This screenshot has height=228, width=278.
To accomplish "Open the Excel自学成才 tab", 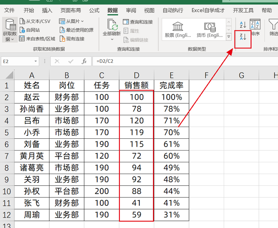I will (208, 10).
